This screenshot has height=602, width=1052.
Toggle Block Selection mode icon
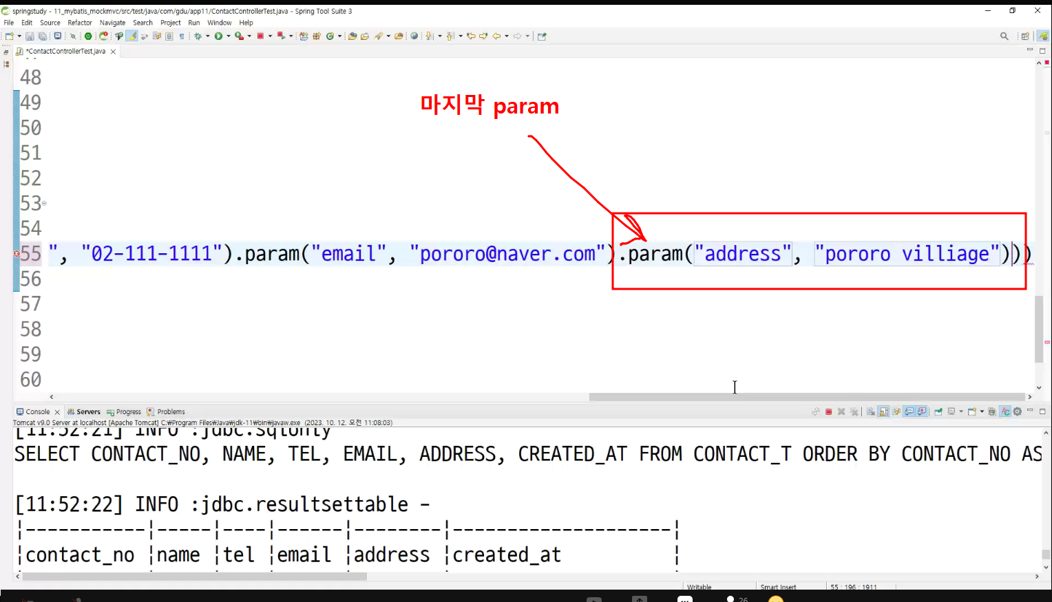(169, 36)
